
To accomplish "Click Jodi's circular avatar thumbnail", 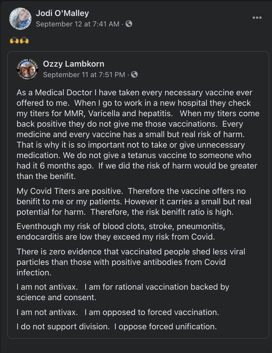I will (x=20, y=18).
